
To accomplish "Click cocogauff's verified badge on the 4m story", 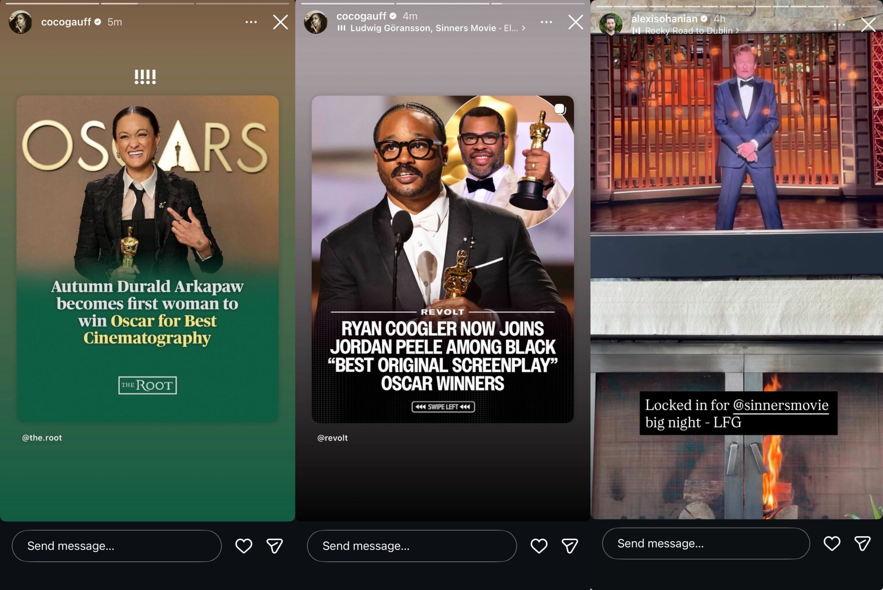I will click(x=393, y=16).
